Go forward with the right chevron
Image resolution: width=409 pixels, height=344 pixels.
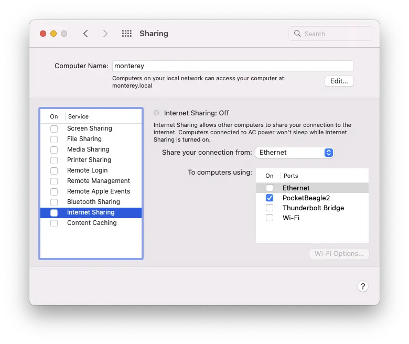105,34
